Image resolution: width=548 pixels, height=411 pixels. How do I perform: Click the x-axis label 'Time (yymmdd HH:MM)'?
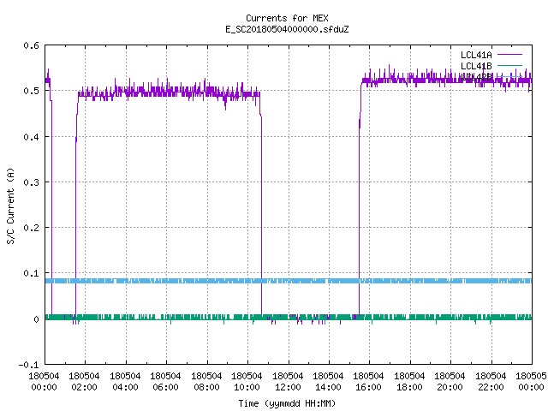(x=287, y=403)
